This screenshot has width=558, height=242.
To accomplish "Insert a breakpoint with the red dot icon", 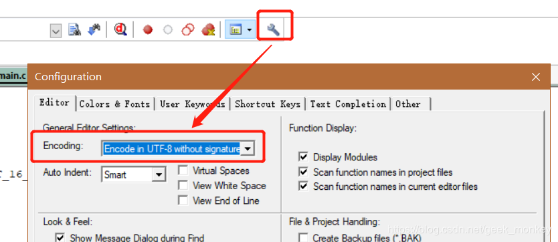I will [x=148, y=30].
